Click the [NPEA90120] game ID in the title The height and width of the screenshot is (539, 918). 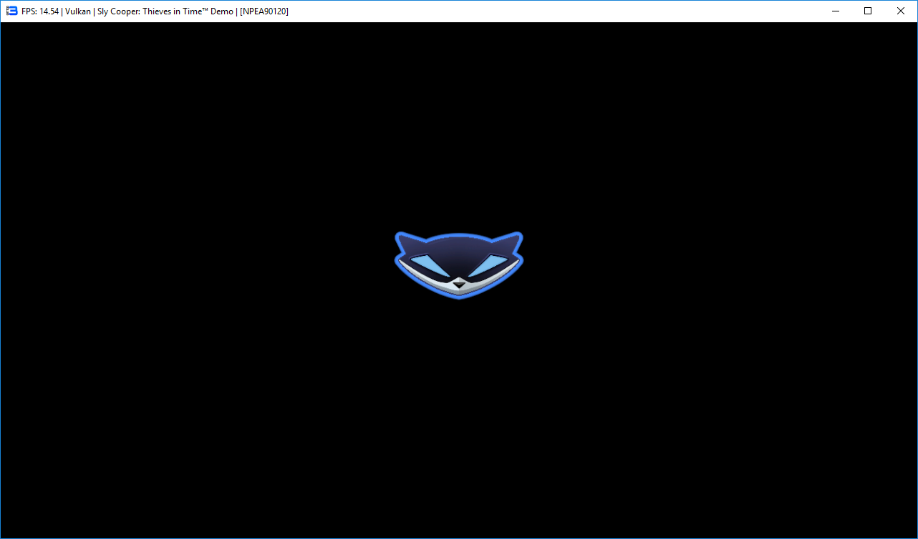(x=264, y=11)
